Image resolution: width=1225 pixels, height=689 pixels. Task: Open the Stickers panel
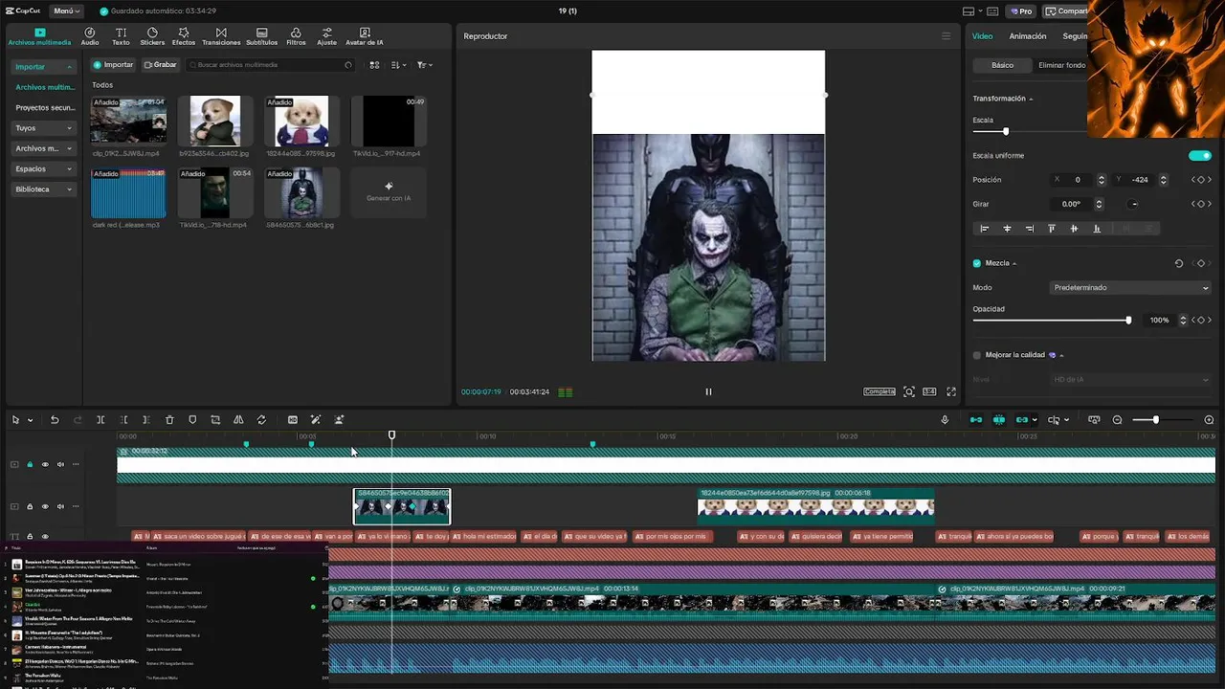click(x=152, y=36)
